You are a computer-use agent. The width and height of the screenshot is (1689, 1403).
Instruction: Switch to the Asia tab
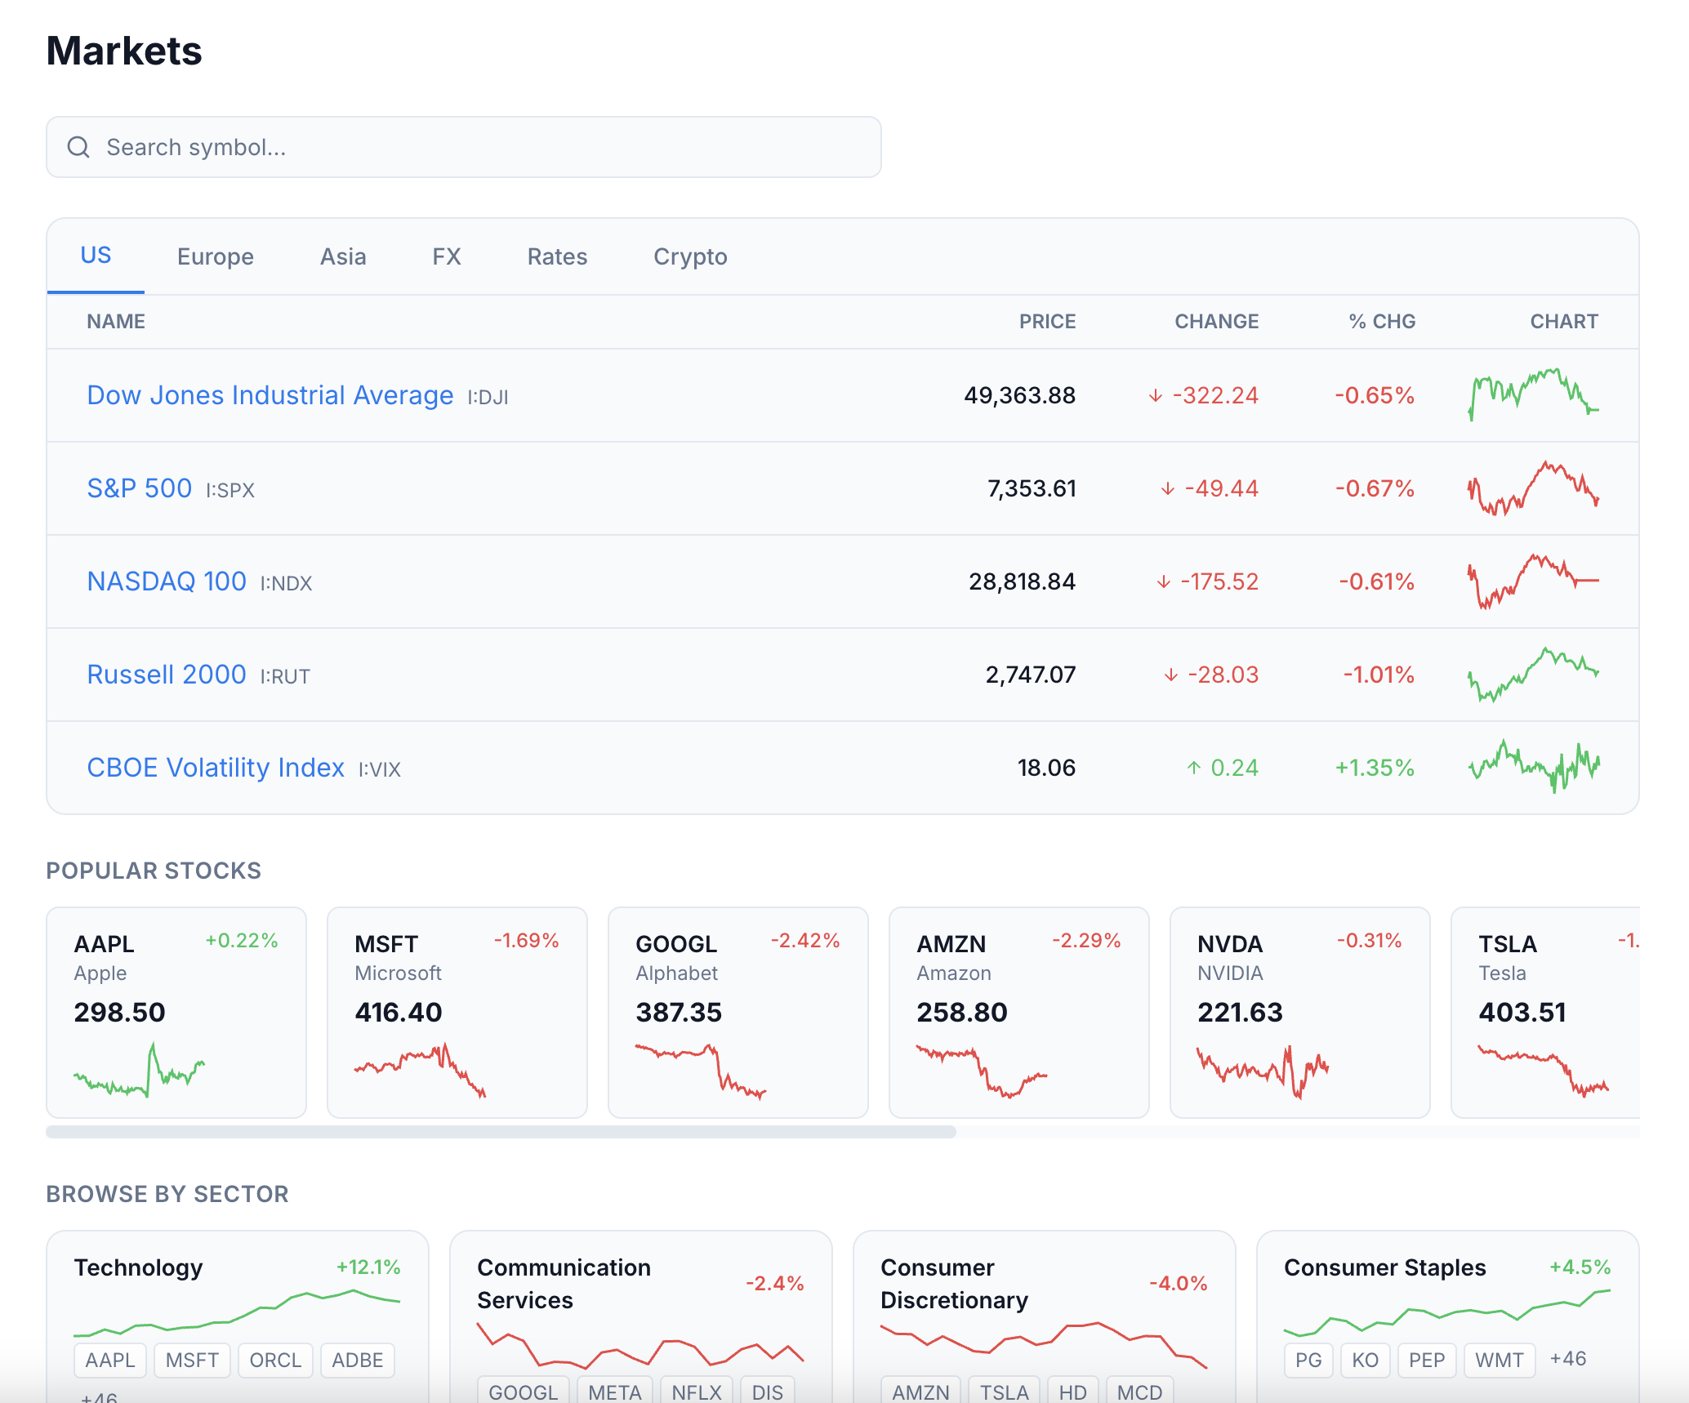343,256
